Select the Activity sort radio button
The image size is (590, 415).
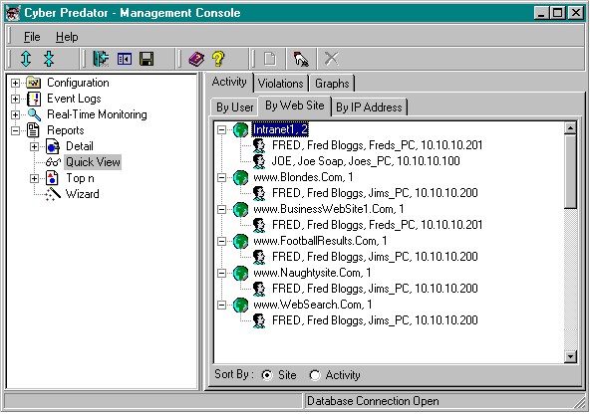point(315,375)
